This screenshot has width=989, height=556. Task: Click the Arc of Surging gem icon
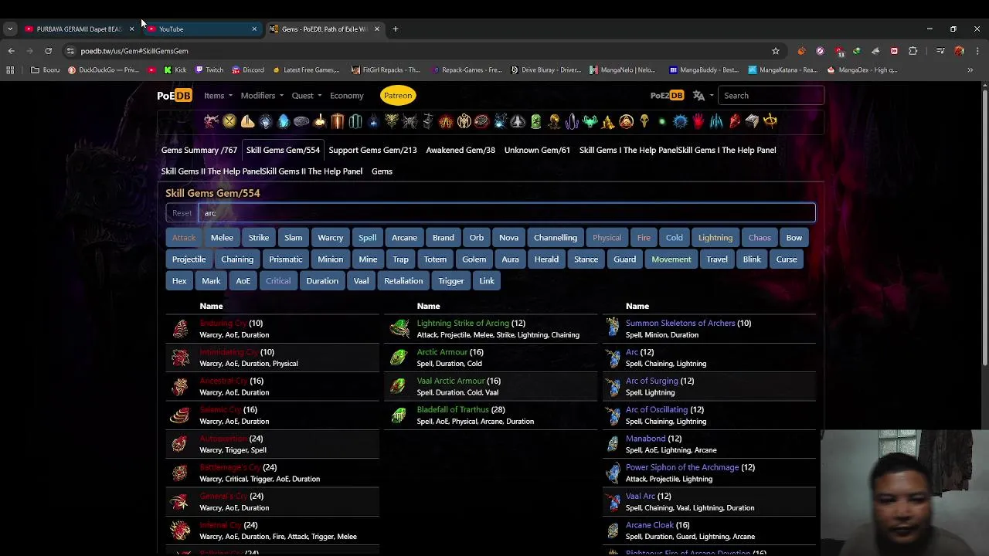point(613,386)
